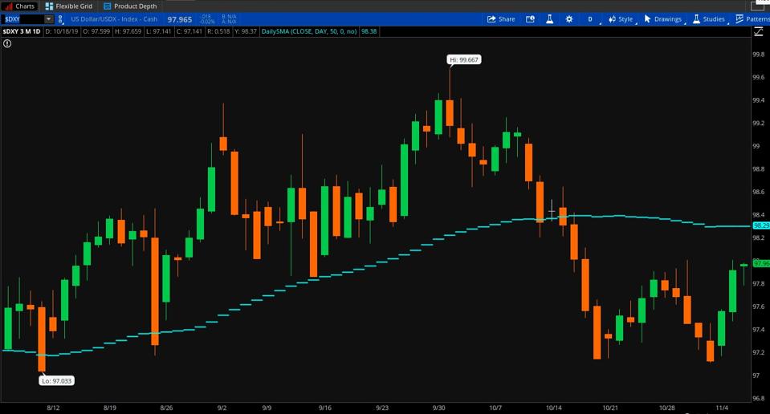The width and height of the screenshot is (770, 414).
Task: Click the 11/4 date axis label
Action: tap(722, 408)
